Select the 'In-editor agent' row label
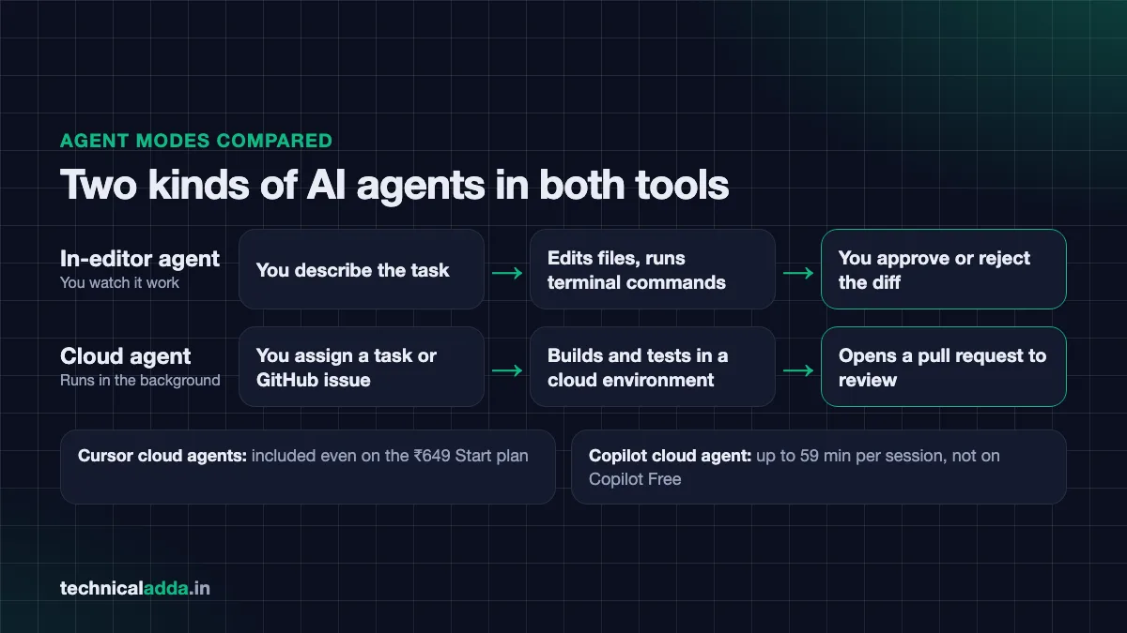The height and width of the screenshot is (633, 1127). [x=140, y=259]
